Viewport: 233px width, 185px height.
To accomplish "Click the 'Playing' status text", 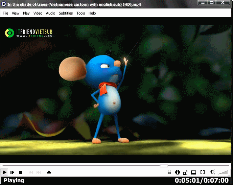I will click(14, 180).
